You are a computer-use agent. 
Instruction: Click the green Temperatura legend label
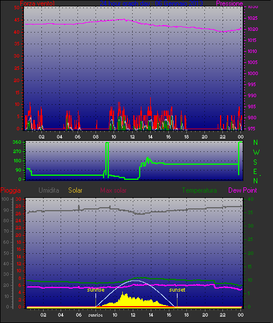(x=199, y=190)
